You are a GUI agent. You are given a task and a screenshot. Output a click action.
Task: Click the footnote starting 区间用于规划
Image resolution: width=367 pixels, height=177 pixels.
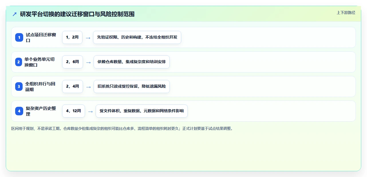tap(123, 128)
